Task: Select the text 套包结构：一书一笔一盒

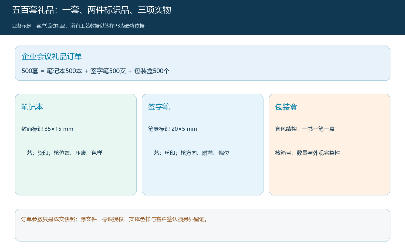Action: 305,129
